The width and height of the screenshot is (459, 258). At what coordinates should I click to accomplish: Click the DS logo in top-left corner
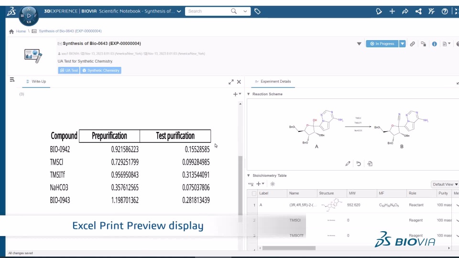pyautogui.click(x=11, y=11)
